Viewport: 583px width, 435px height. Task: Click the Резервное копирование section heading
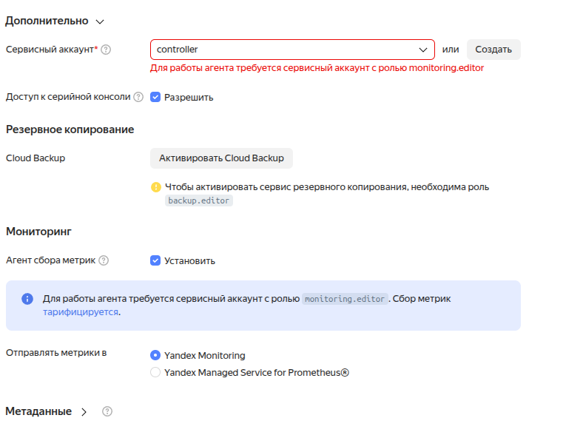click(70, 129)
